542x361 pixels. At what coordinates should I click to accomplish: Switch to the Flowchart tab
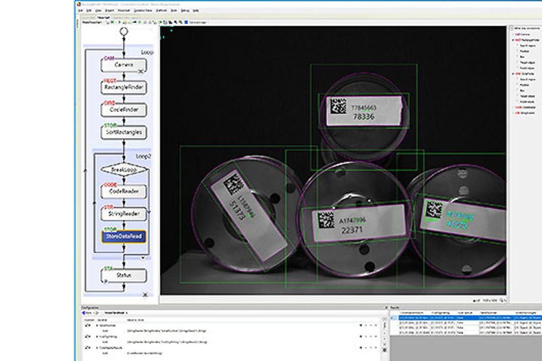[103, 17]
